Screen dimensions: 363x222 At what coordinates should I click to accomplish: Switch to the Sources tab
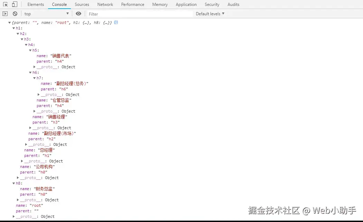pyautogui.click(x=82, y=4)
